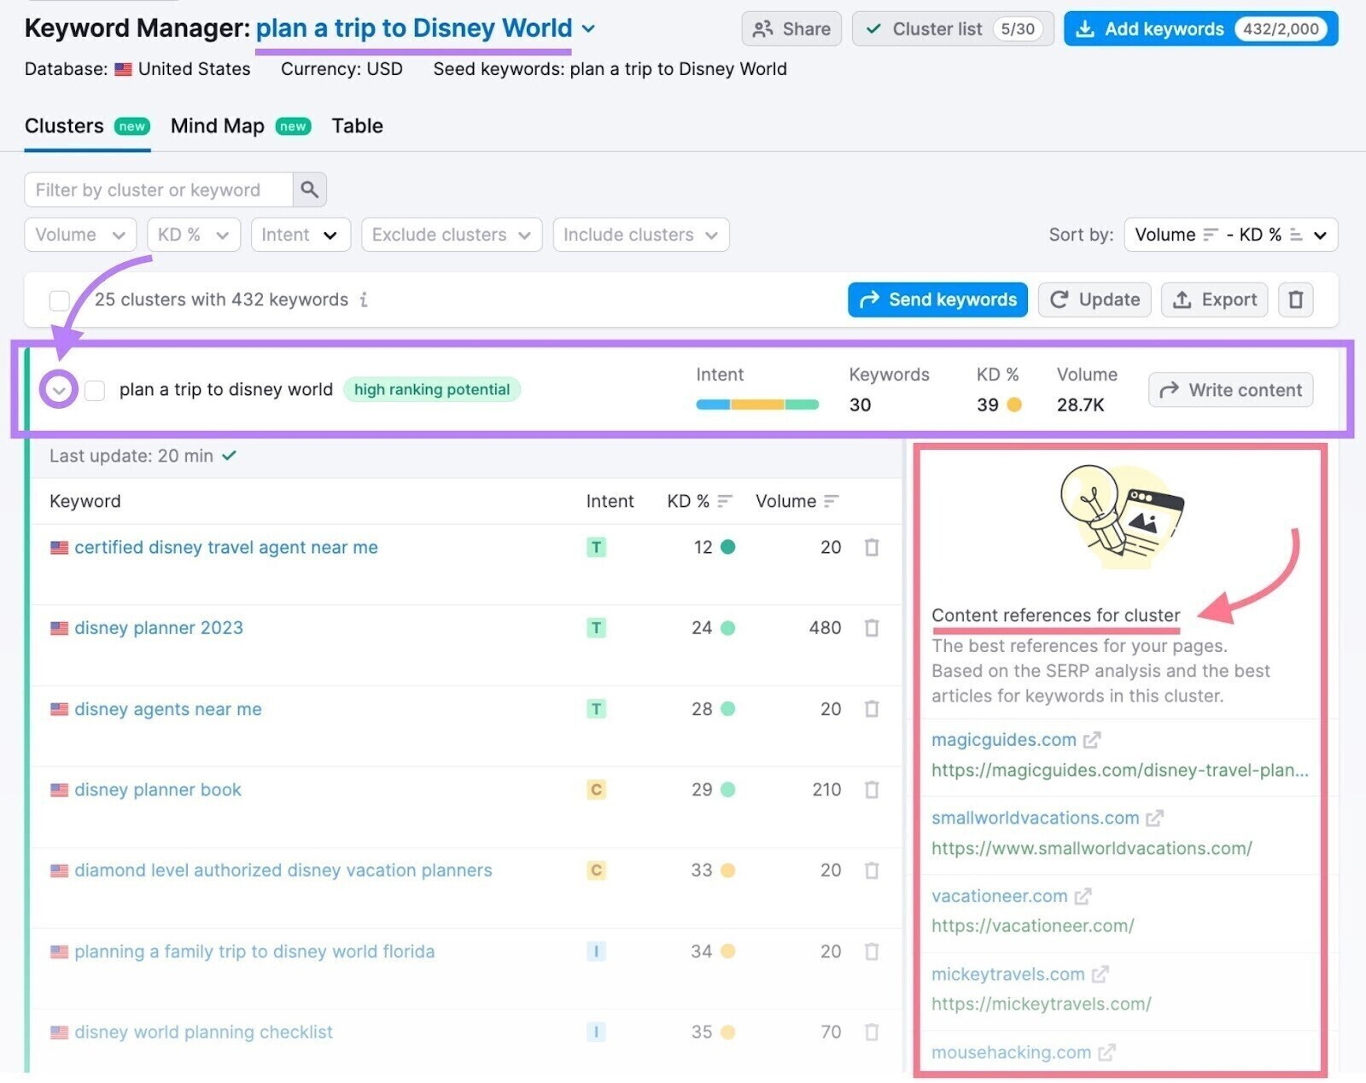Open the magicguides.com reference link
The height and width of the screenshot is (1083, 1366).
(1003, 740)
